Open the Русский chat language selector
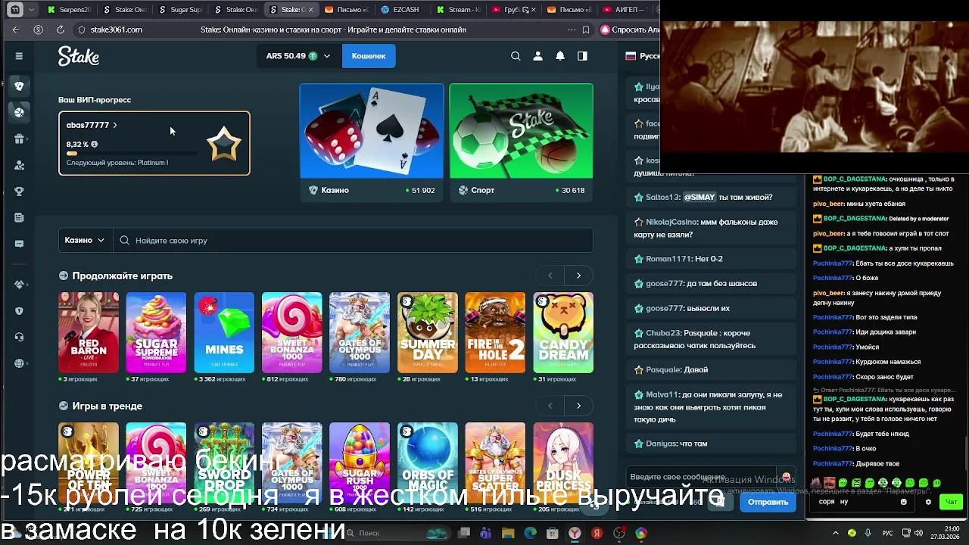This screenshot has height=545, width=969. pyautogui.click(x=642, y=56)
